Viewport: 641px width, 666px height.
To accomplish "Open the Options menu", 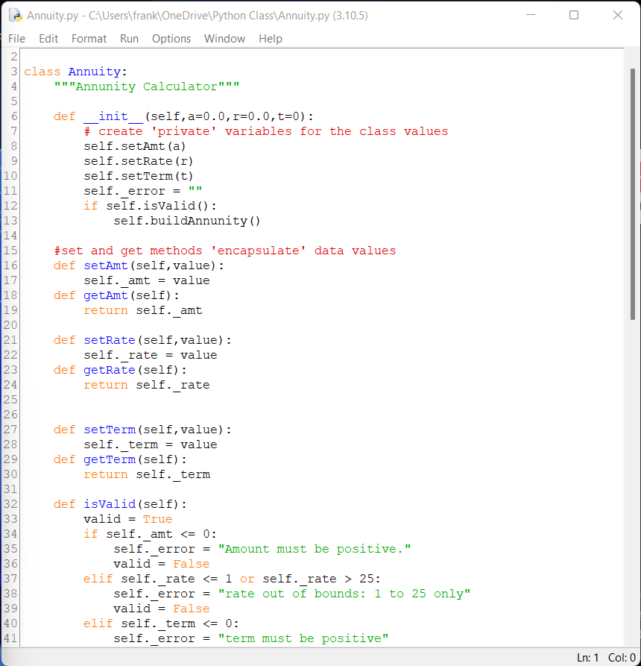I will [x=171, y=39].
